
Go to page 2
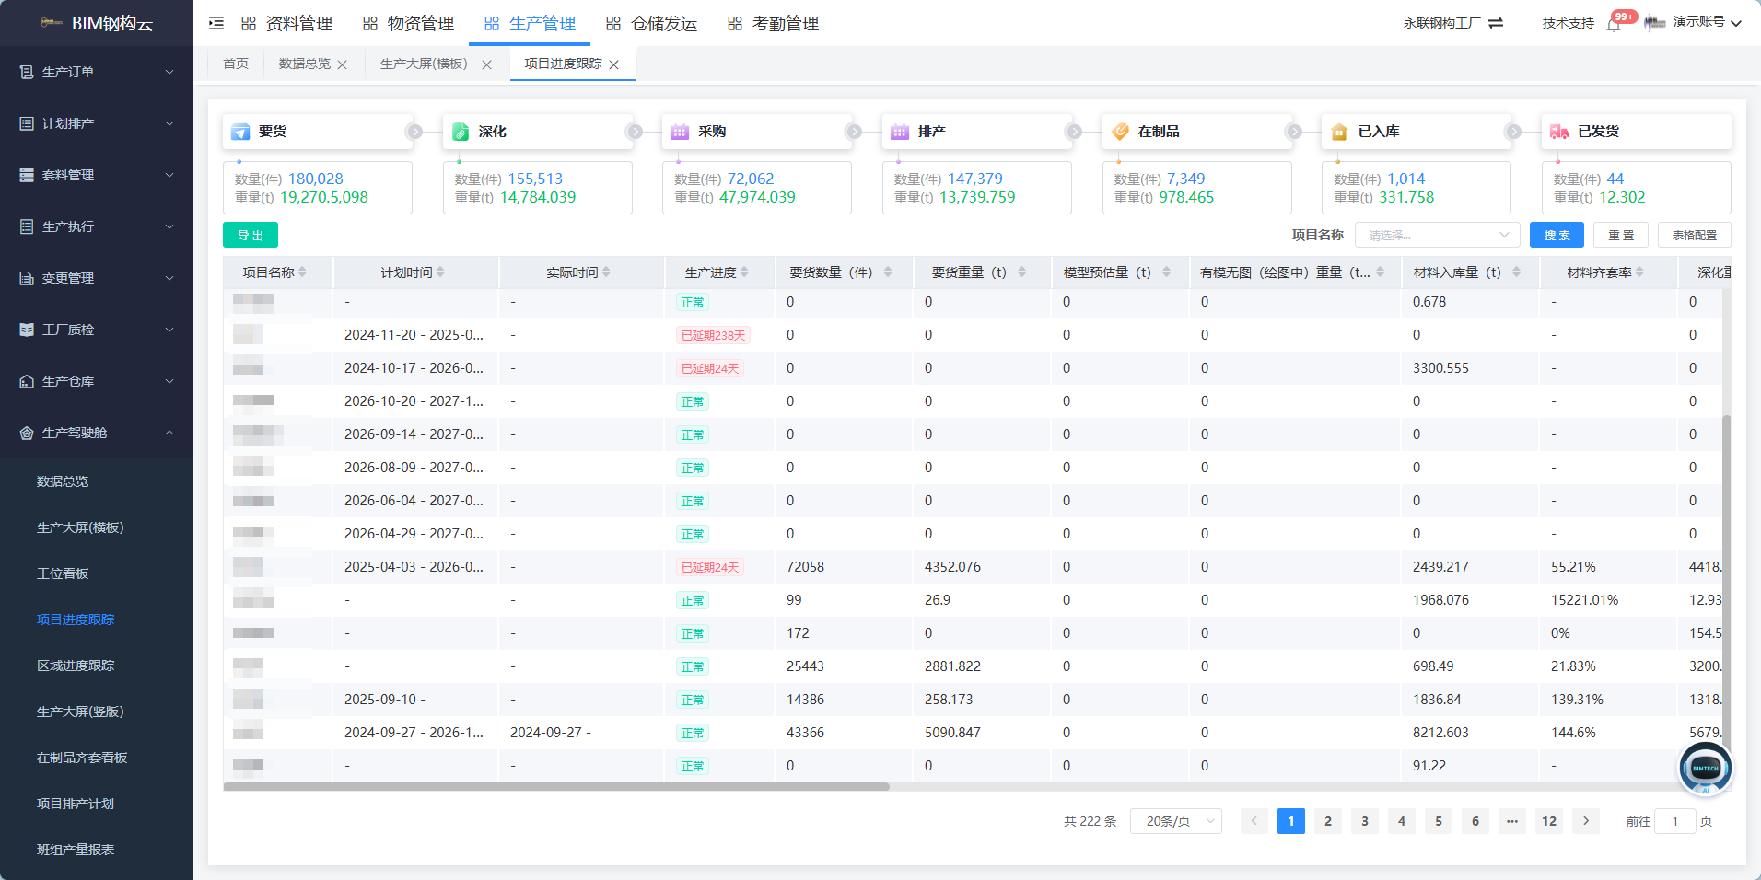[x=1328, y=821]
